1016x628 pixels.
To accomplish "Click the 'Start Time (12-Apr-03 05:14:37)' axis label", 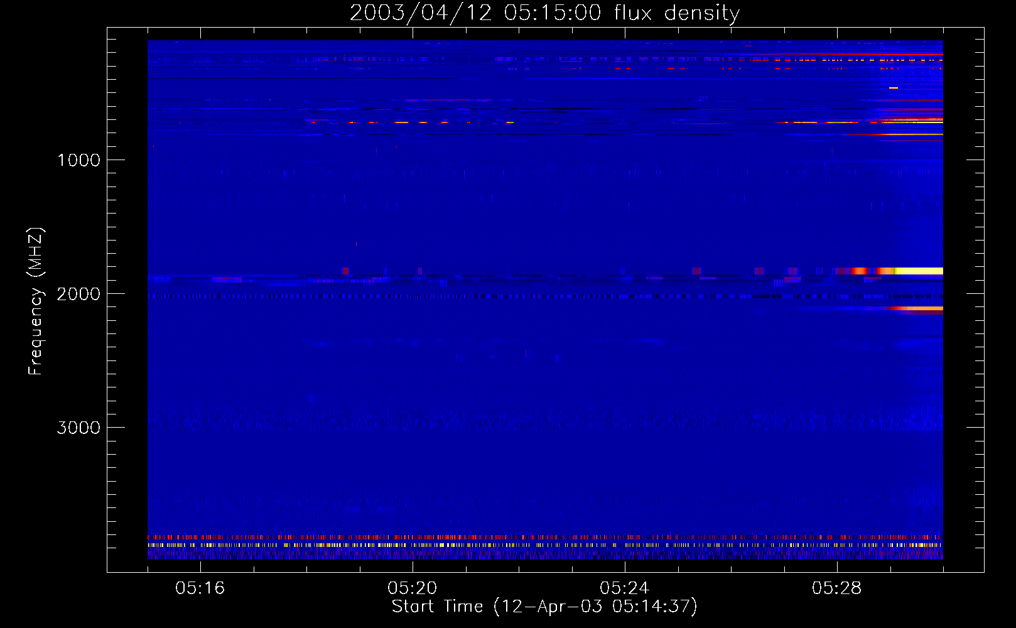I will click(x=544, y=607).
